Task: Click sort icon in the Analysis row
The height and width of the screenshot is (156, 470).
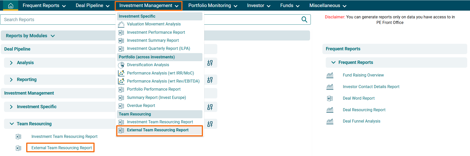Action: pos(210,63)
